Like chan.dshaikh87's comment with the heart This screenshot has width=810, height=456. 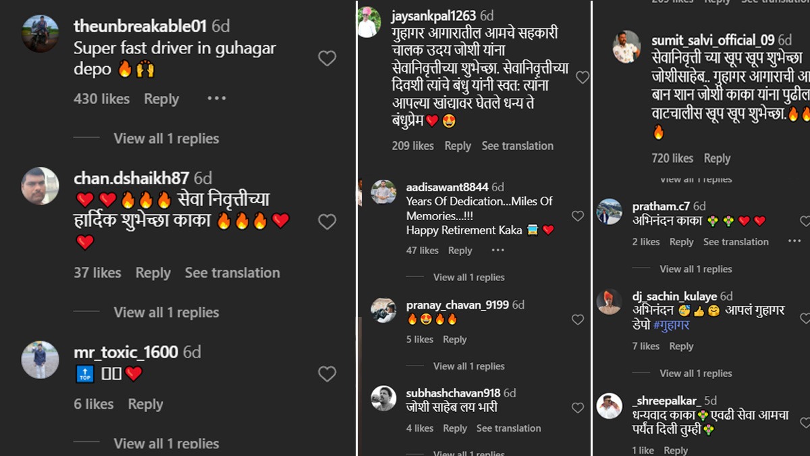click(327, 222)
